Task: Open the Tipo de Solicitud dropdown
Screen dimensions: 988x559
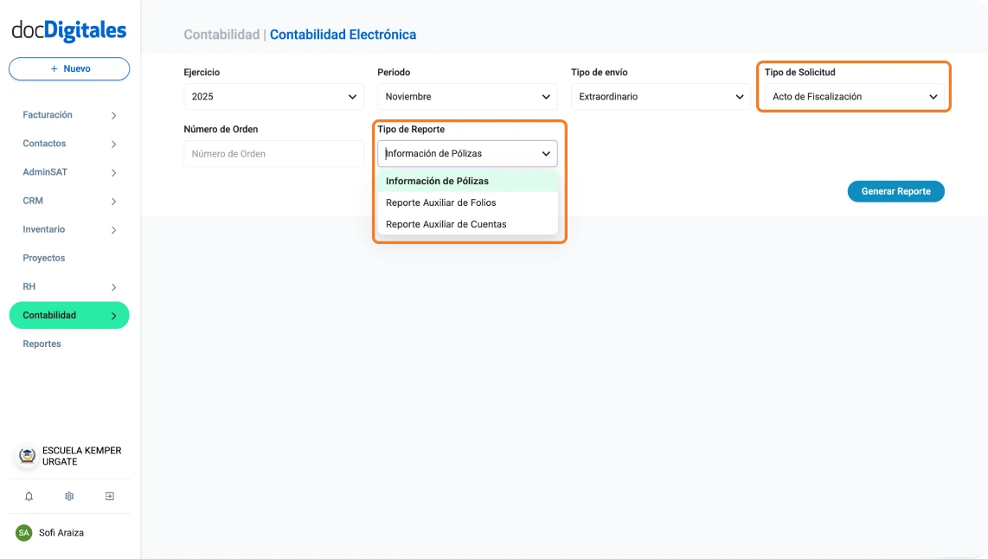Action: pos(854,96)
